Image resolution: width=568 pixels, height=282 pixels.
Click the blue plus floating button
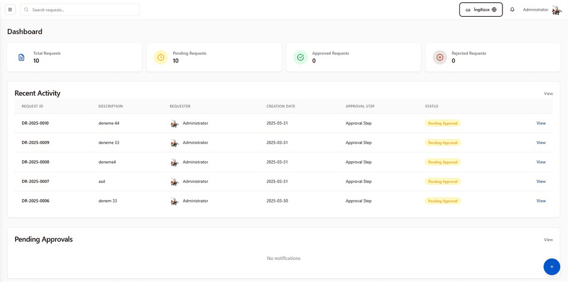click(552, 266)
